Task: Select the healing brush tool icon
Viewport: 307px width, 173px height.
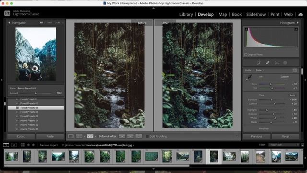Action: pos(268,63)
